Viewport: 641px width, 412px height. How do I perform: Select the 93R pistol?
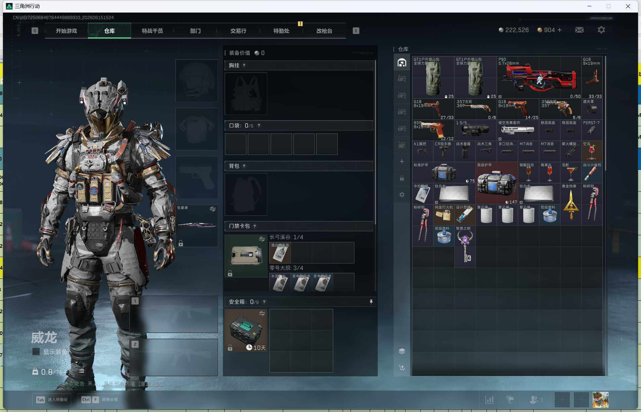click(433, 131)
